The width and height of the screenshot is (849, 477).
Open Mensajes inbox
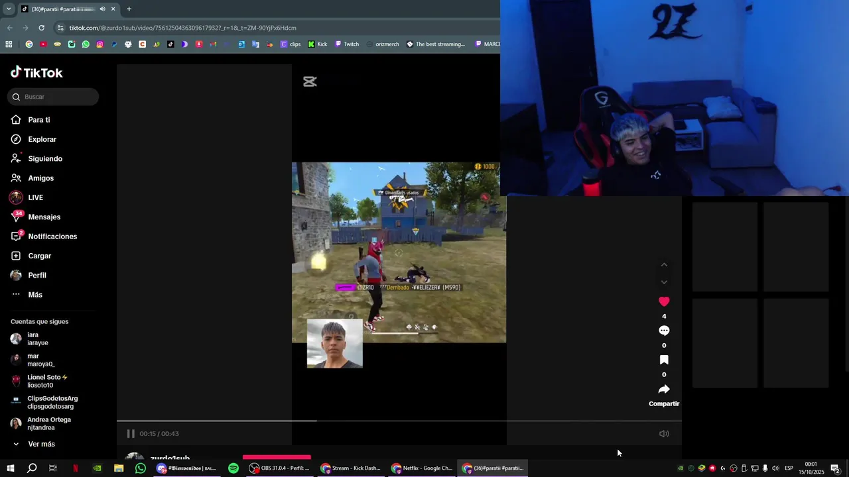click(36, 217)
